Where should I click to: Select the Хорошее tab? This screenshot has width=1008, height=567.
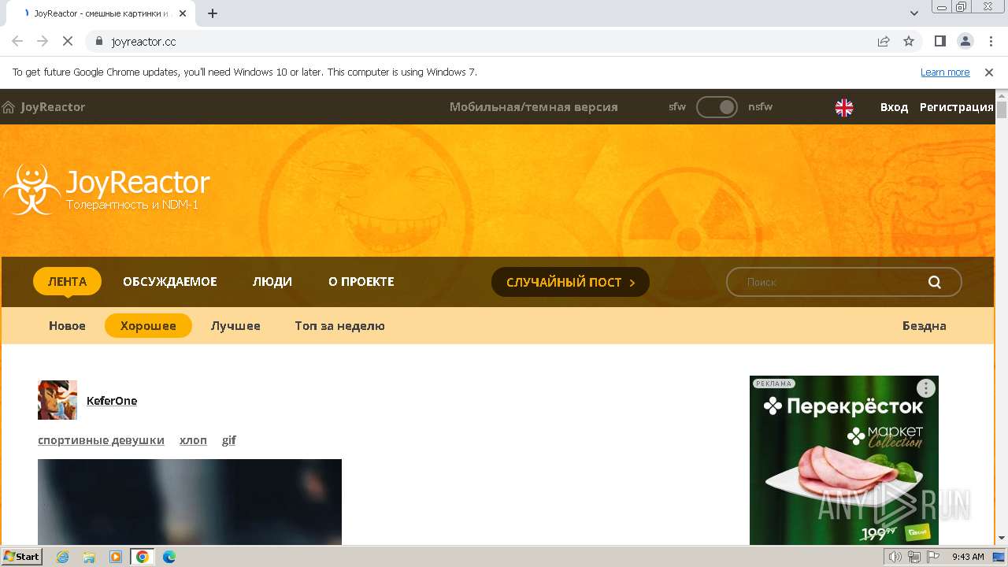click(148, 325)
